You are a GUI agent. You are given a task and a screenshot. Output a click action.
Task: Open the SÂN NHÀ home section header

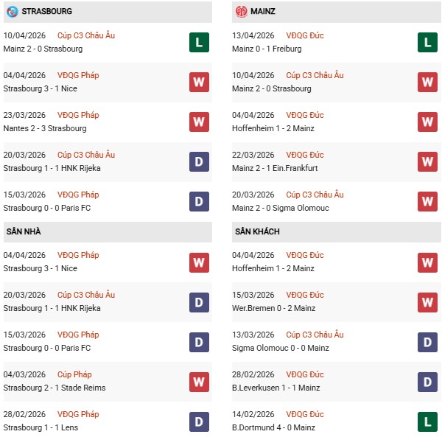click(x=23, y=232)
